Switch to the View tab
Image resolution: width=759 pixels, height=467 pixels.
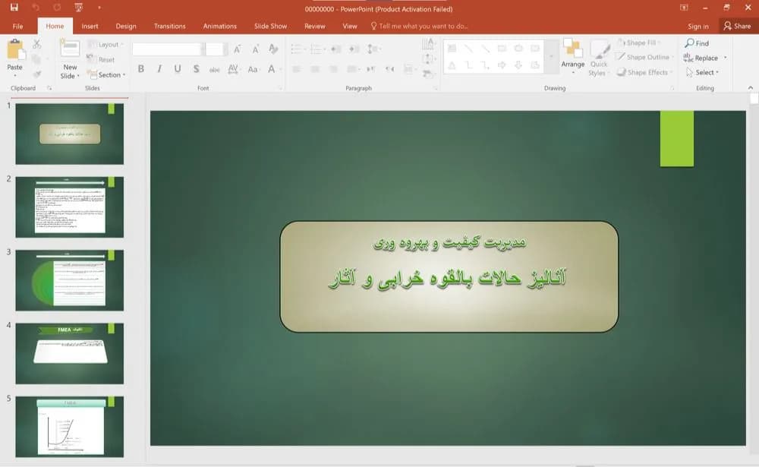[x=349, y=26]
